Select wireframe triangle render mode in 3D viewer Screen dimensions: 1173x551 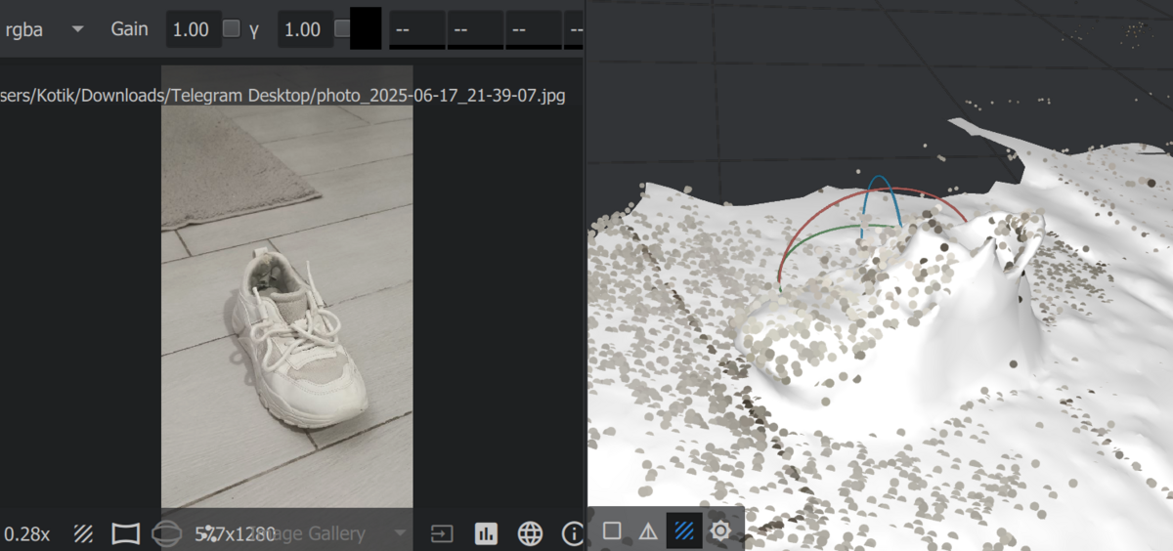pos(648,530)
